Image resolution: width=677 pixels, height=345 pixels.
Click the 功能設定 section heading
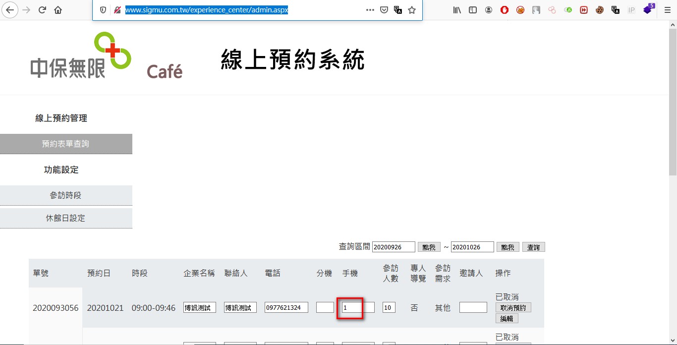tap(61, 170)
